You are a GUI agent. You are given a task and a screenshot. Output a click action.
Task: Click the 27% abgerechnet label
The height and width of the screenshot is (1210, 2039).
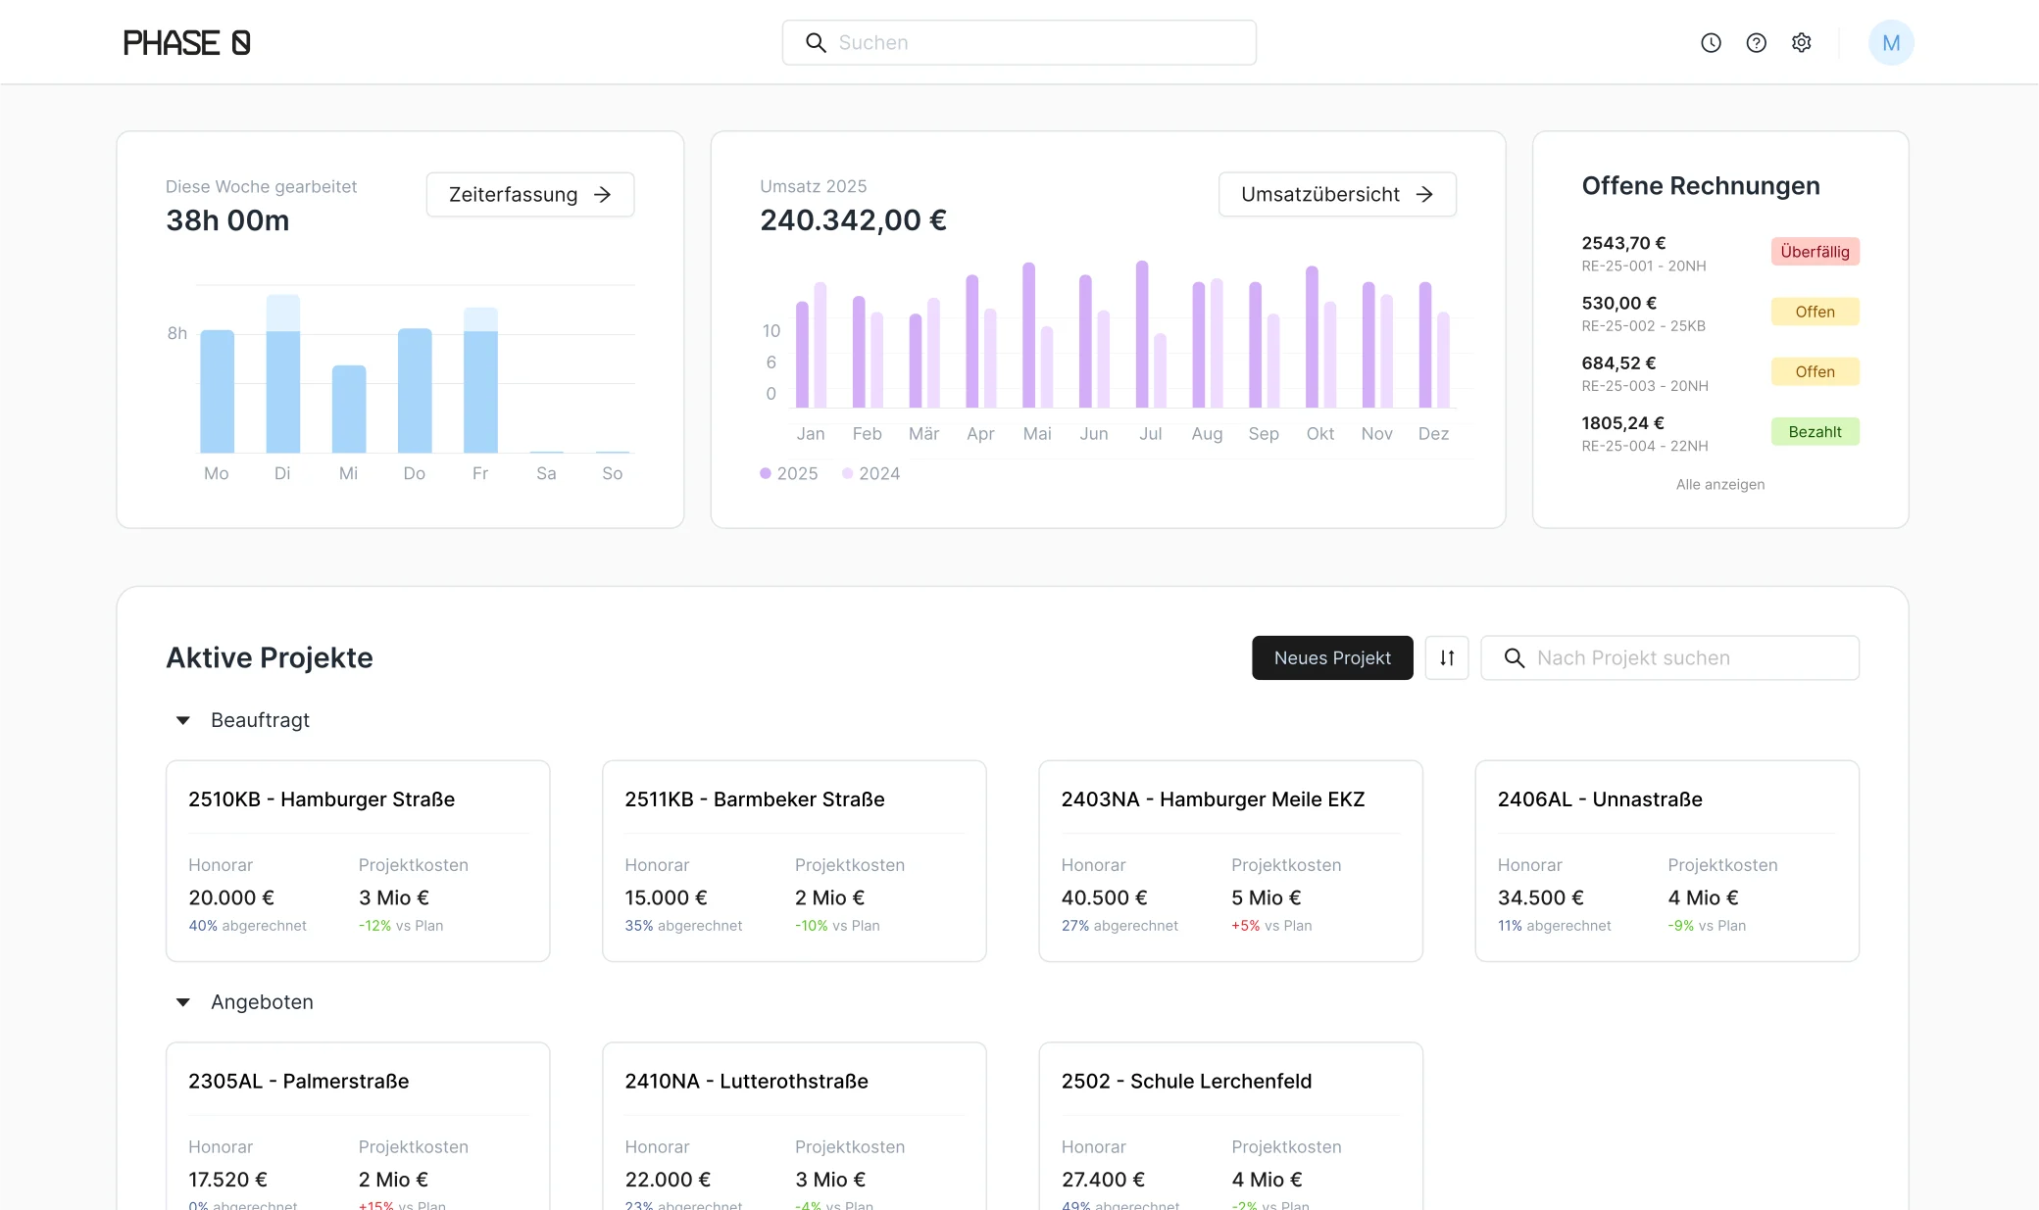point(1119,926)
